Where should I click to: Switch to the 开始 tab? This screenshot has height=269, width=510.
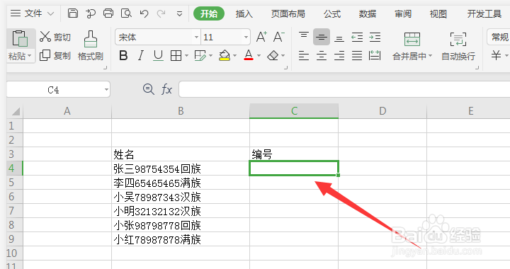209,13
